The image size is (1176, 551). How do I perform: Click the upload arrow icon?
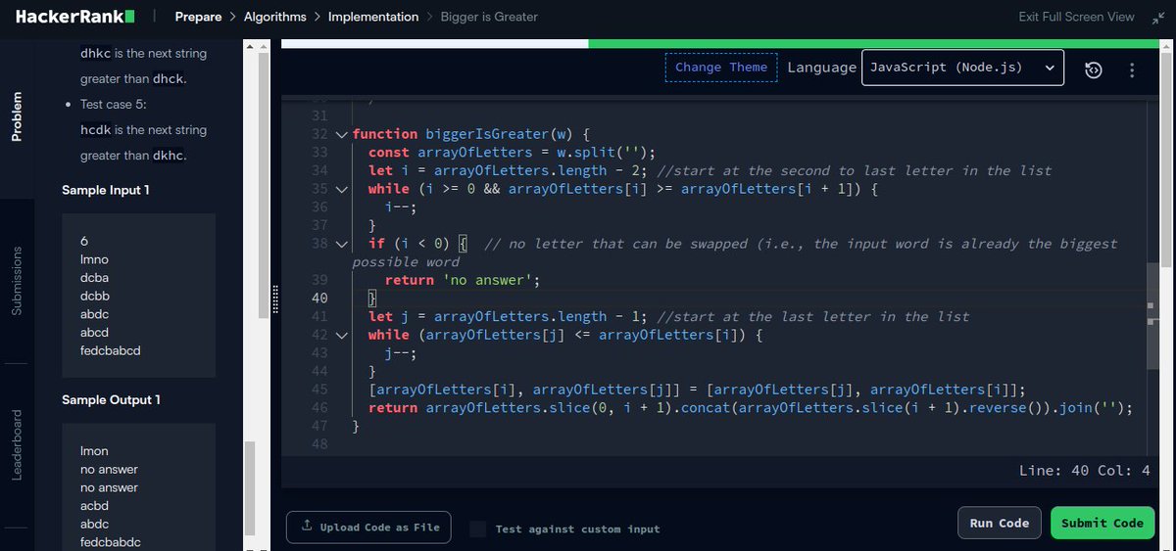[307, 527]
